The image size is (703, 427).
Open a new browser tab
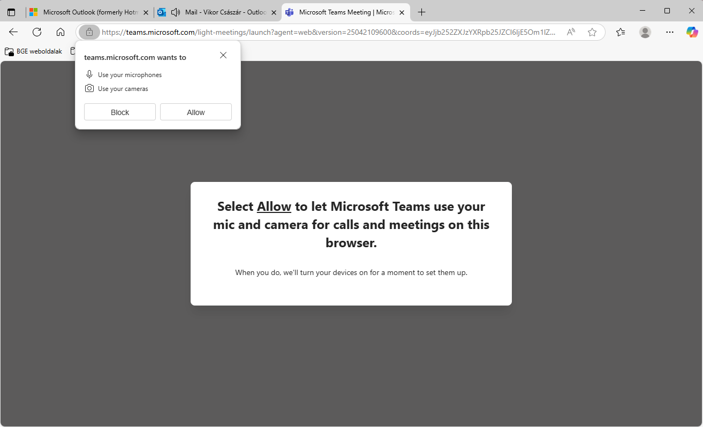click(x=422, y=12)
